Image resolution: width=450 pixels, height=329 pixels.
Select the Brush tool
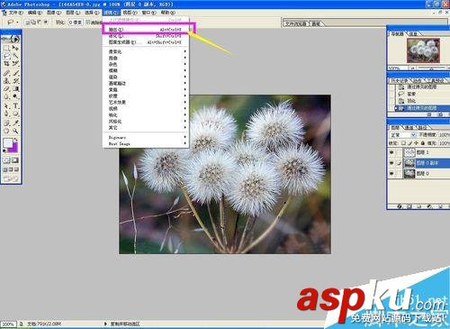[15, 73]
